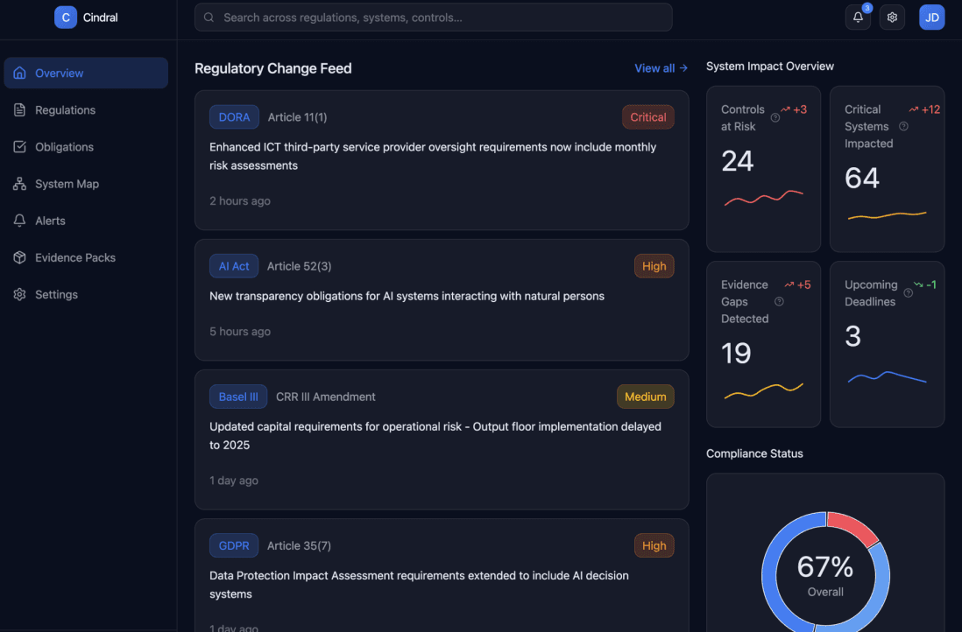Viewport: 962px width, 632px height.
Task: Click the search across regulations input field
Action: [x=433, y=17]
